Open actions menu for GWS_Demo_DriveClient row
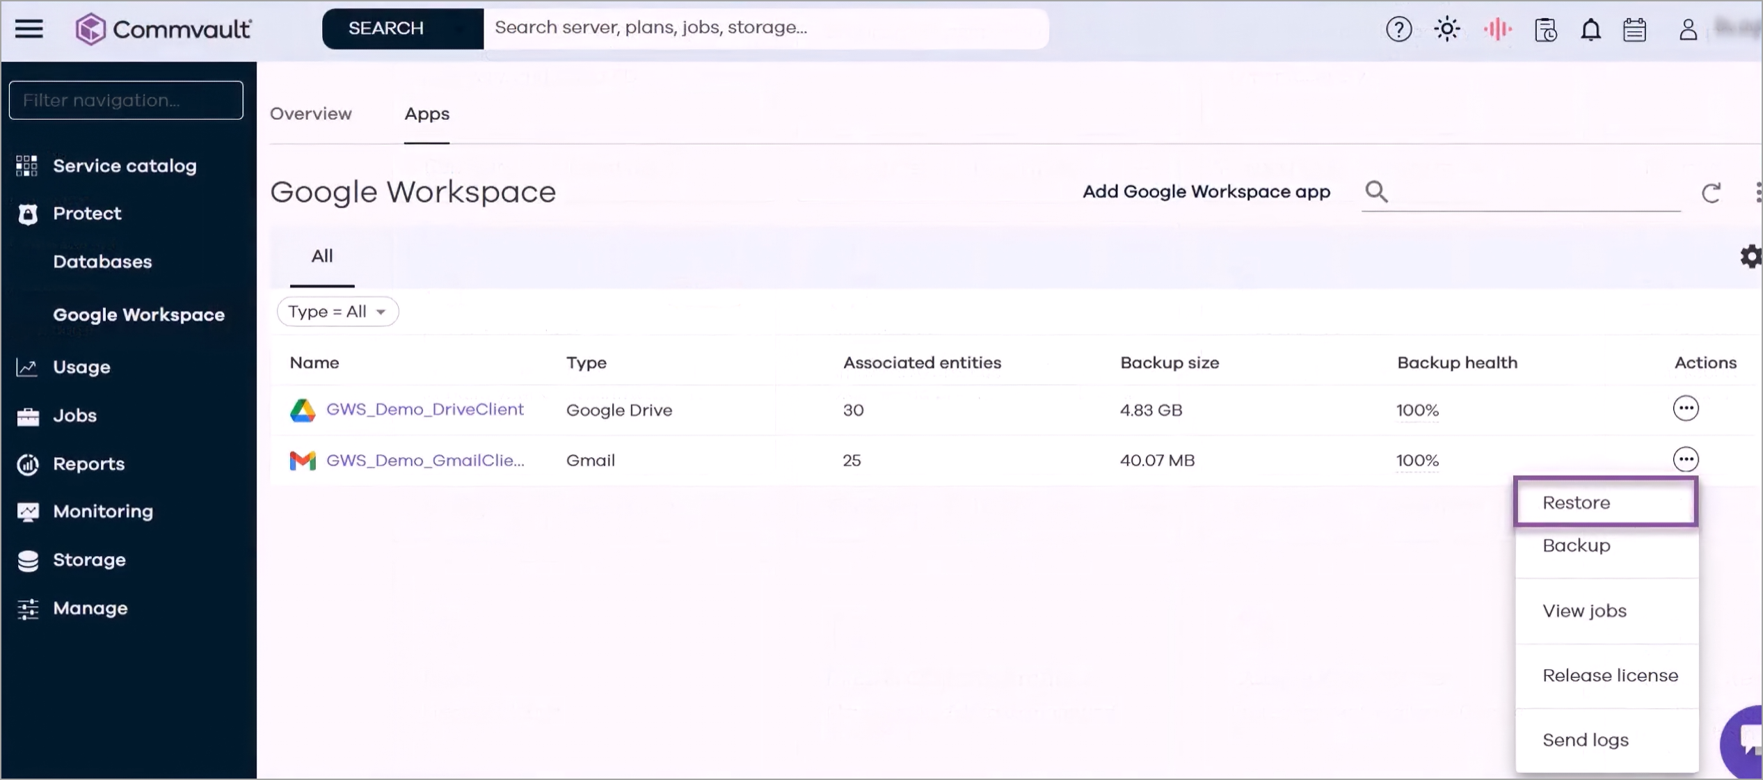The image size is (1763, 780). click(x=1685, y=408)
